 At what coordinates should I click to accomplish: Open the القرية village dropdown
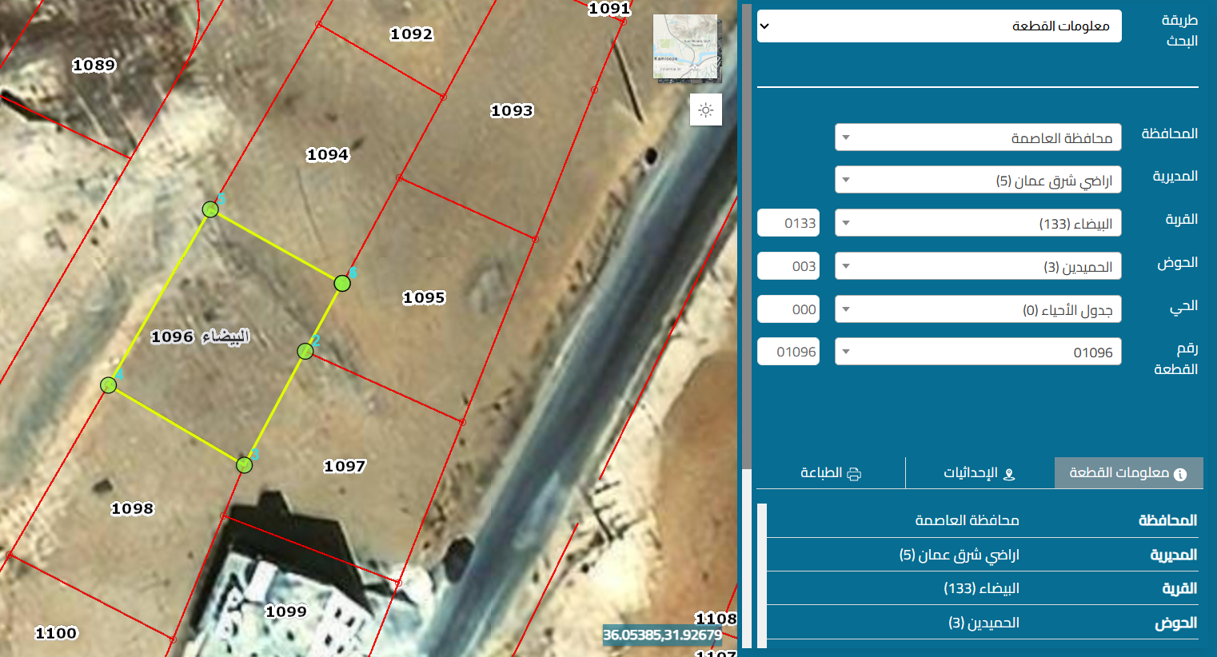pos(977,223)
